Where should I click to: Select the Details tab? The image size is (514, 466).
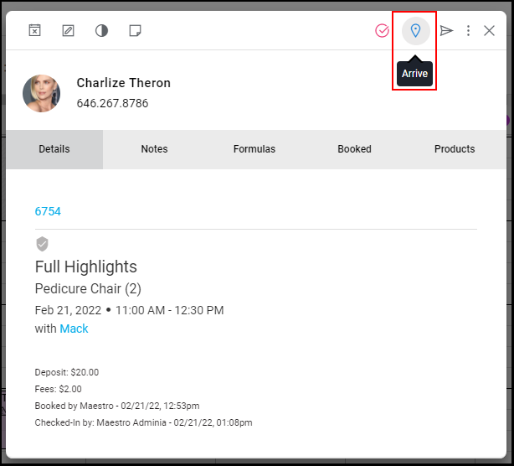(54, 149)
